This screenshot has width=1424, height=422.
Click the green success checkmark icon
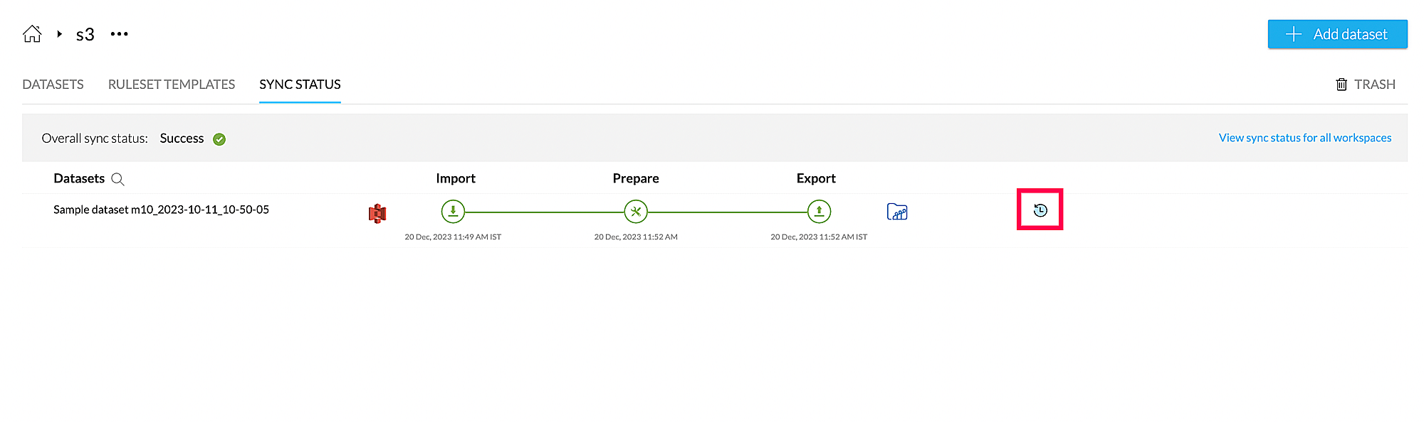coord(219,139)
